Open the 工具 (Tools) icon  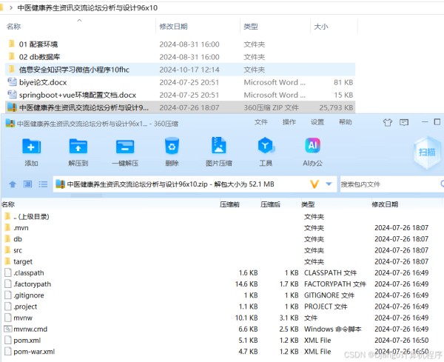coord(266,145)
